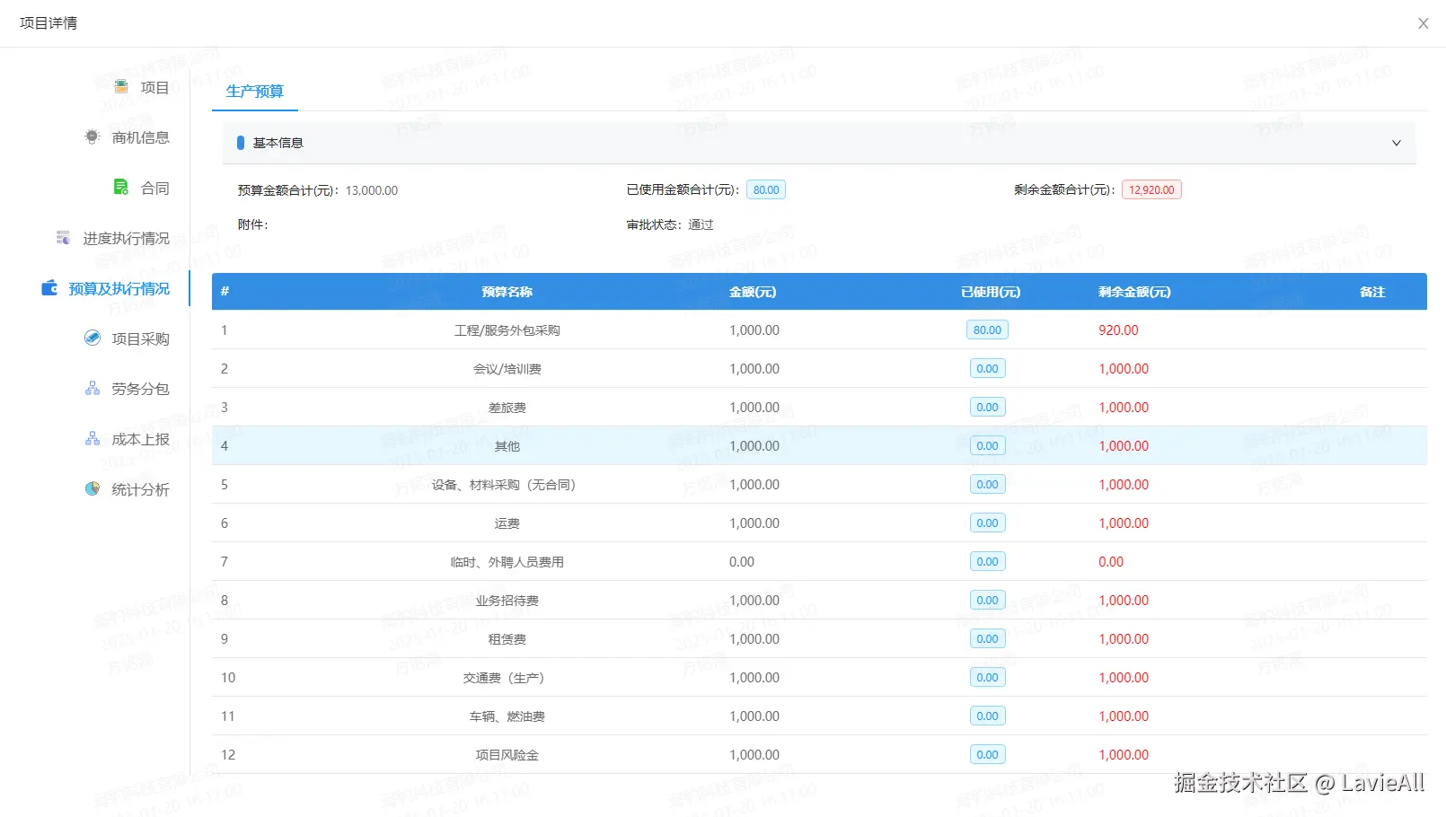Viewport: 1446px width, 817px height.
Task: Click the 80.00 used-total badge in header
Action: [765, 189]
